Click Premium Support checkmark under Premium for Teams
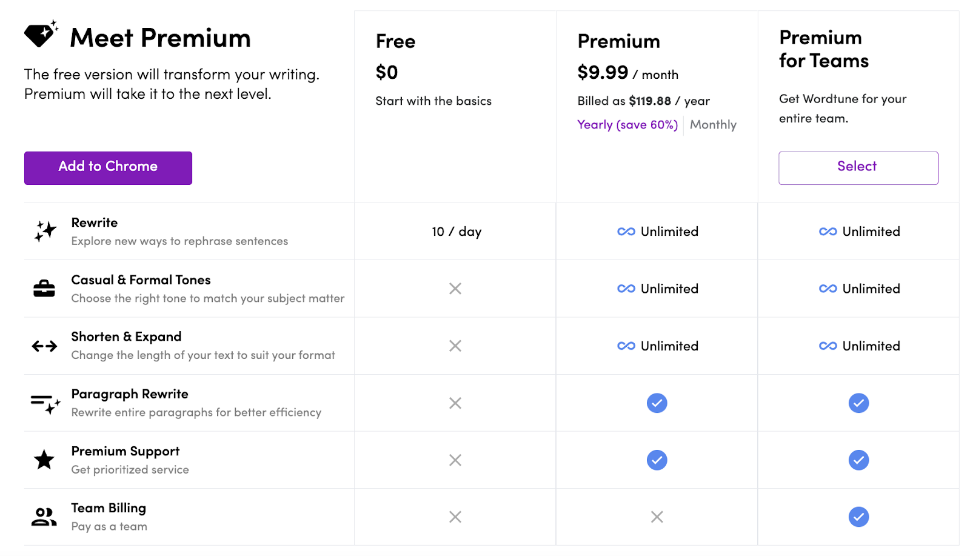Image resolution: width=970 pixels, height=556 pixels. point(858,460)
